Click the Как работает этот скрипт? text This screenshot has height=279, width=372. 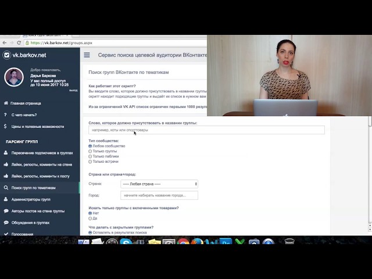(x=112, y=86)
